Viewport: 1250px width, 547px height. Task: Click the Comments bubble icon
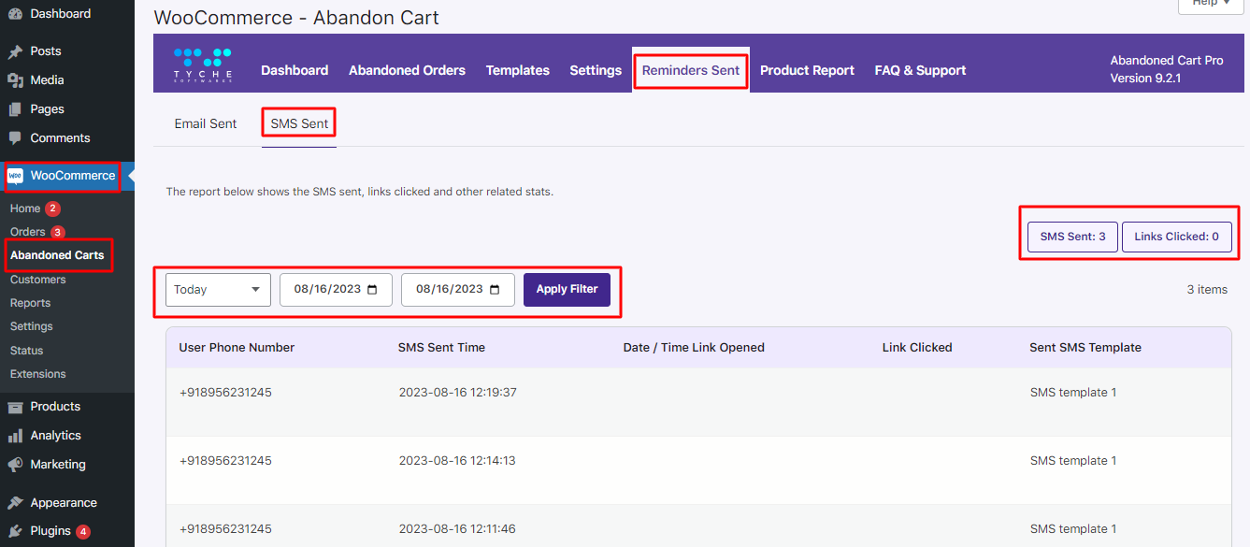click(15, 138)
